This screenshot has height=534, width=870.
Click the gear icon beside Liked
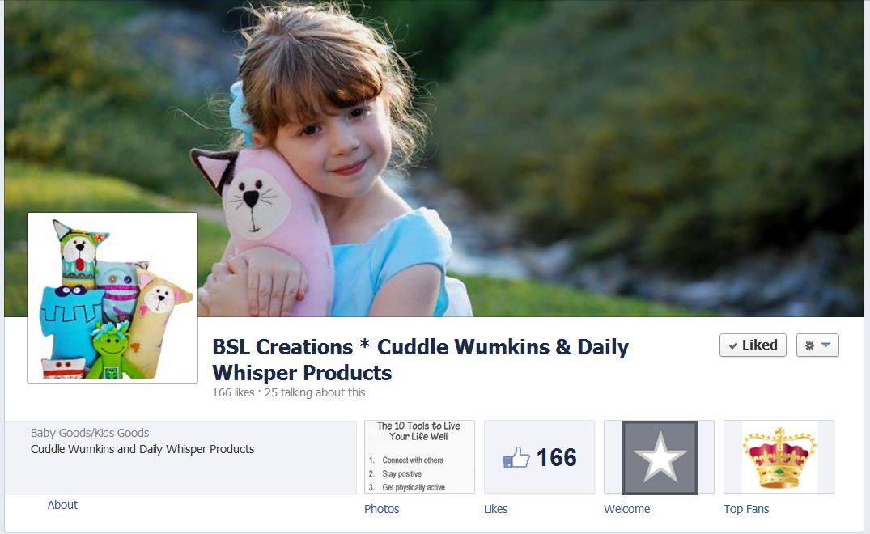809,345
